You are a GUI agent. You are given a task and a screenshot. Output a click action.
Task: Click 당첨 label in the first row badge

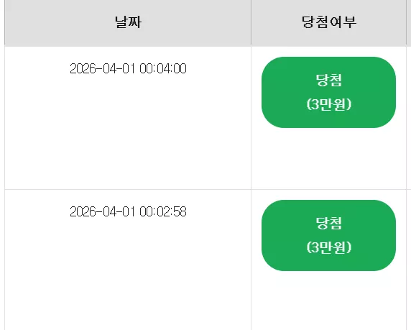coord(328,80)
